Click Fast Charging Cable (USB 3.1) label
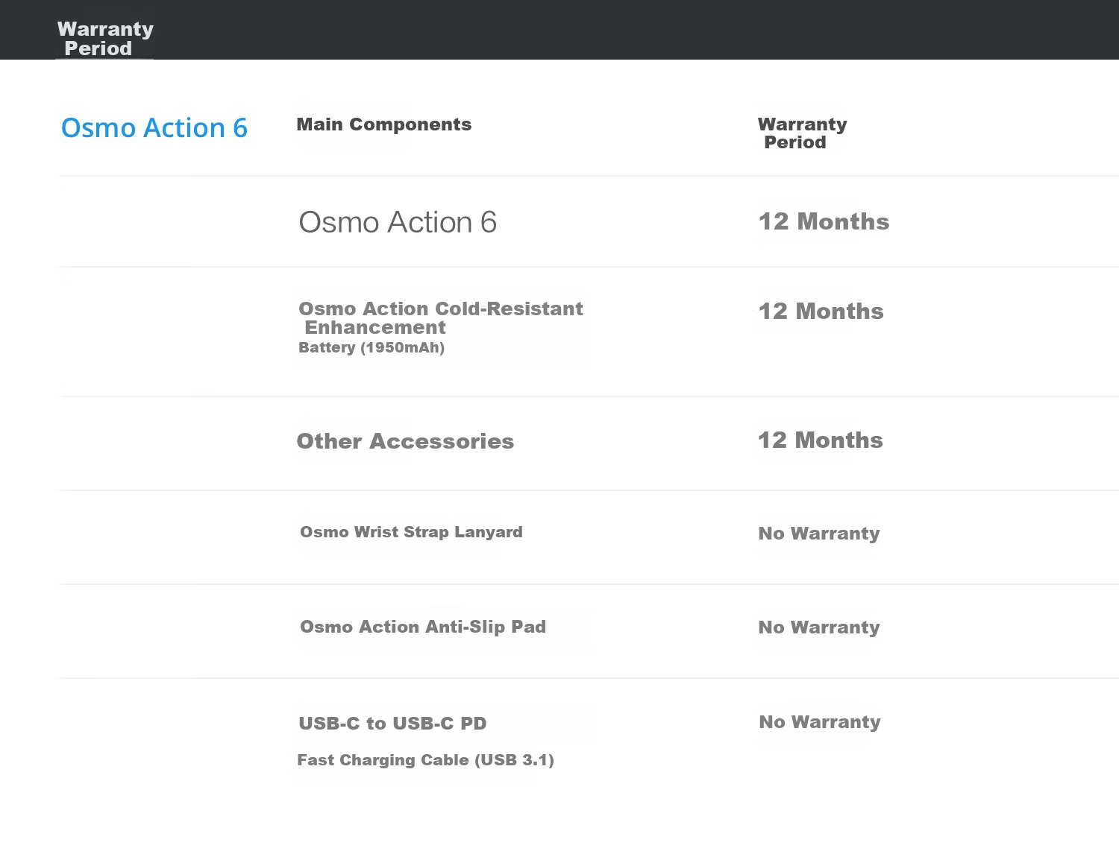 [425, 760]
